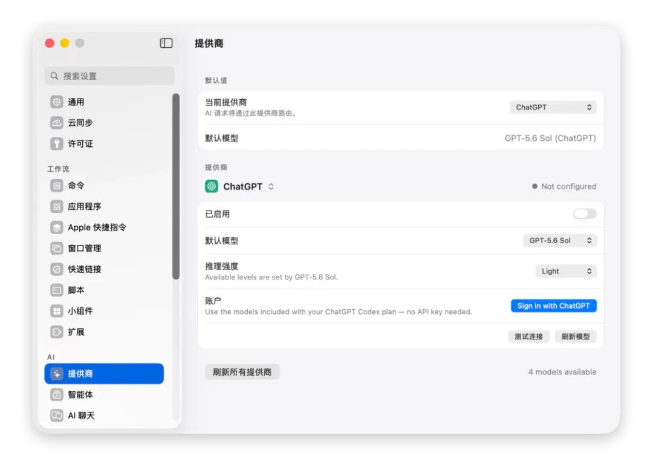Open 云同步 settings page
Image resolution: width=653 pixels, height=473 pixels.
(x=104, y=123)
